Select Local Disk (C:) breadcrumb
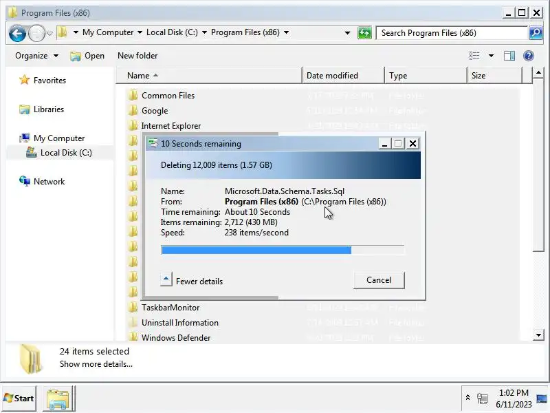The image size is (550, 413). point(172,32)
